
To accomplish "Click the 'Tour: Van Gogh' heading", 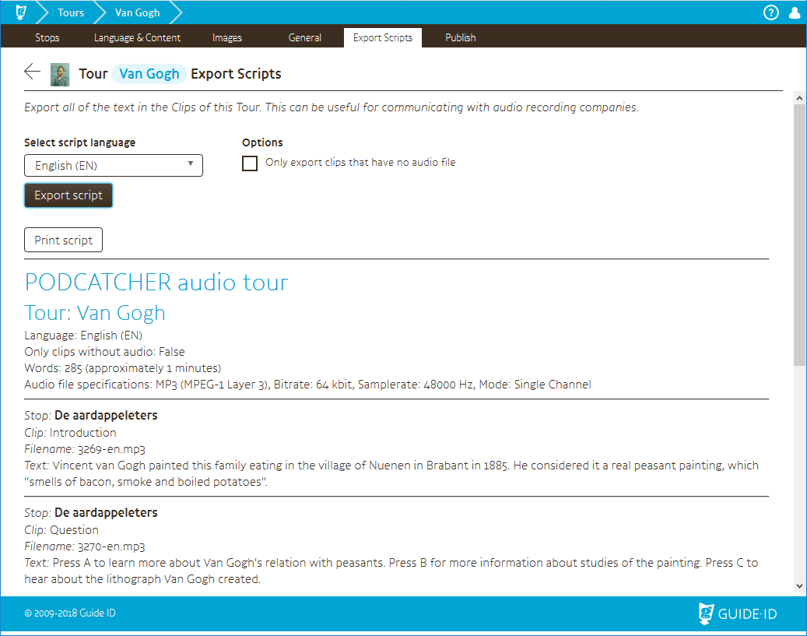I will [95, 313].
